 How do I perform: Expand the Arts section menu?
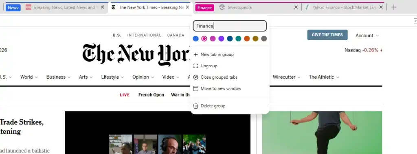[x=86, y=77]
